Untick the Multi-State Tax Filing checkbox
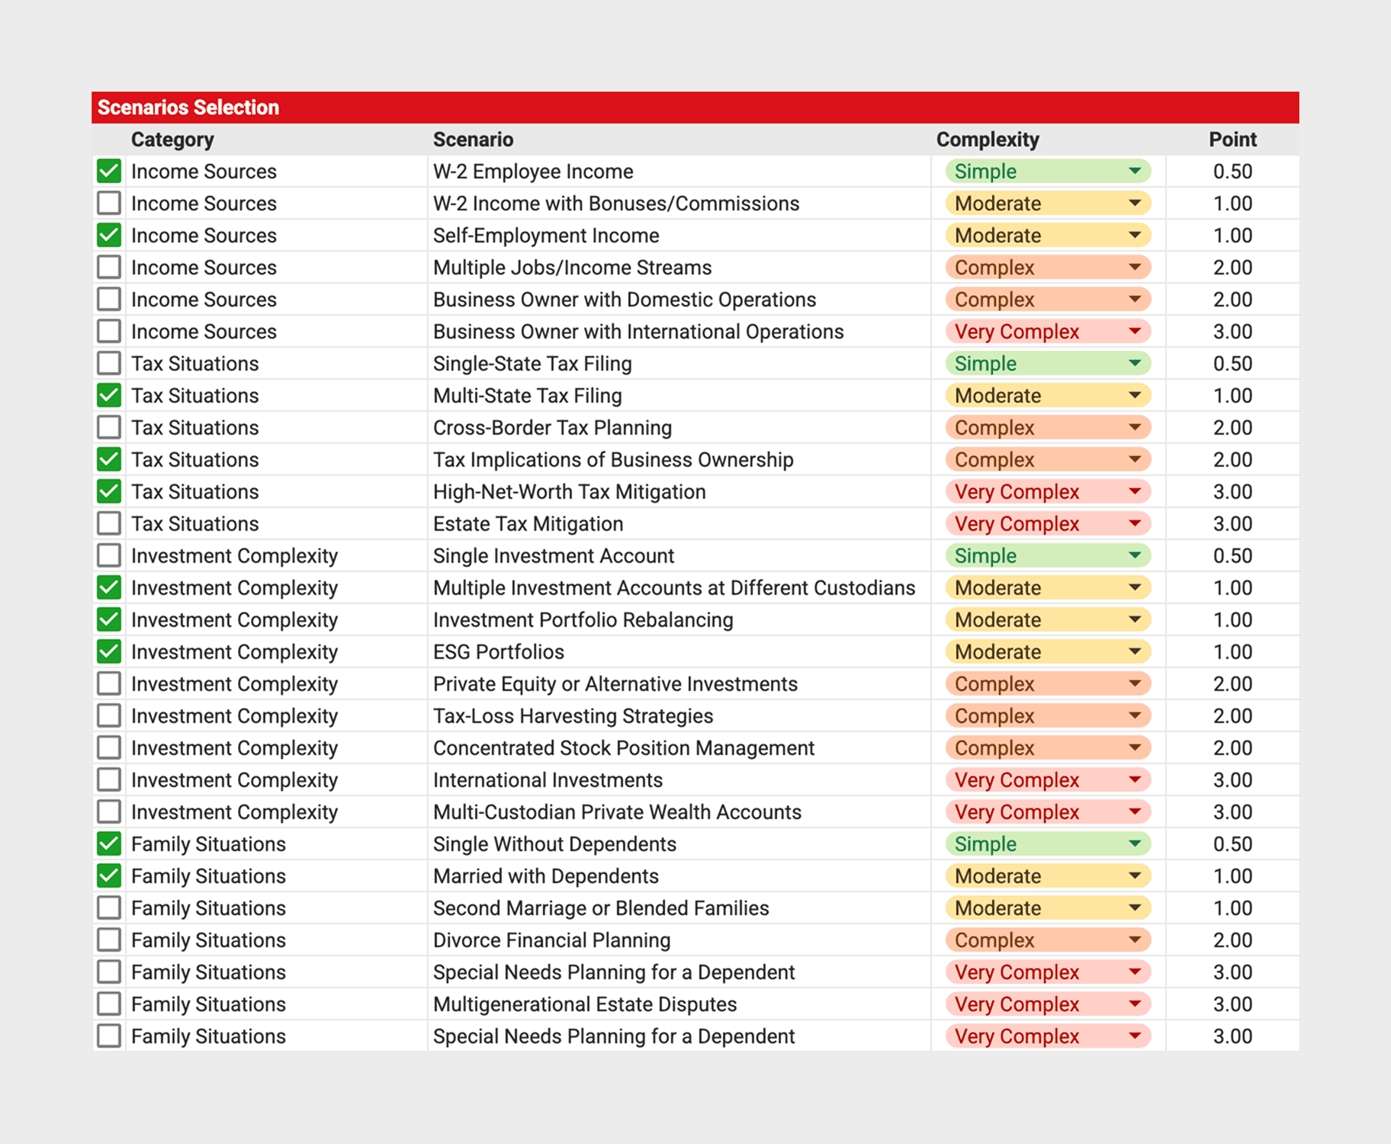Image resolution: width=1391 pixels, height=1144 pixels. click(x=109, y=396)
